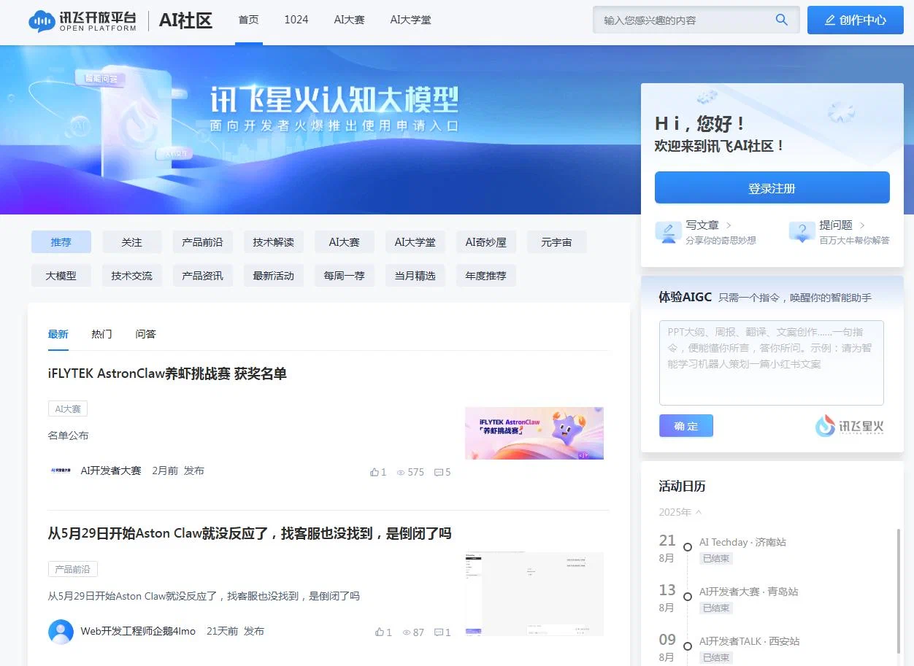The width and height of the screenshot is (914, 666).
Task: Open the 1024 nav item
Action: [x=296, y=20]
